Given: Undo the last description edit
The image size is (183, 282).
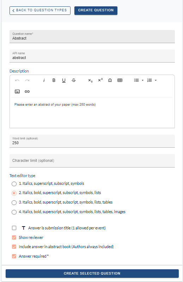Looking at the screenshot, I should (17, 80).
